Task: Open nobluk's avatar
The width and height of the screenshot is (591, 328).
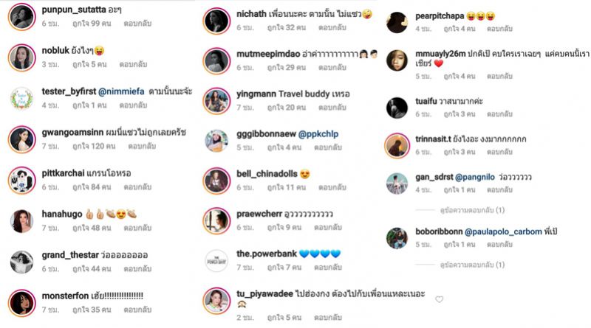Action: [21, 57]
